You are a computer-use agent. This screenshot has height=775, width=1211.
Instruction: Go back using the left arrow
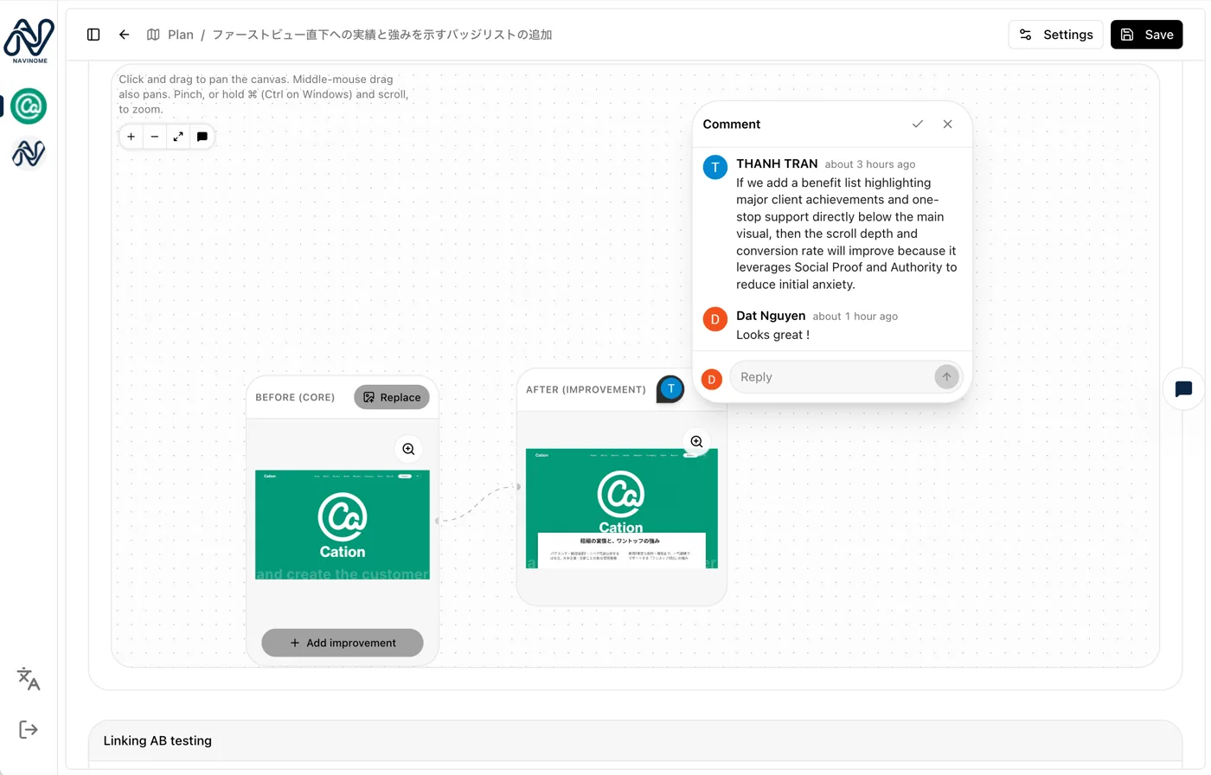tap(125, 35)
